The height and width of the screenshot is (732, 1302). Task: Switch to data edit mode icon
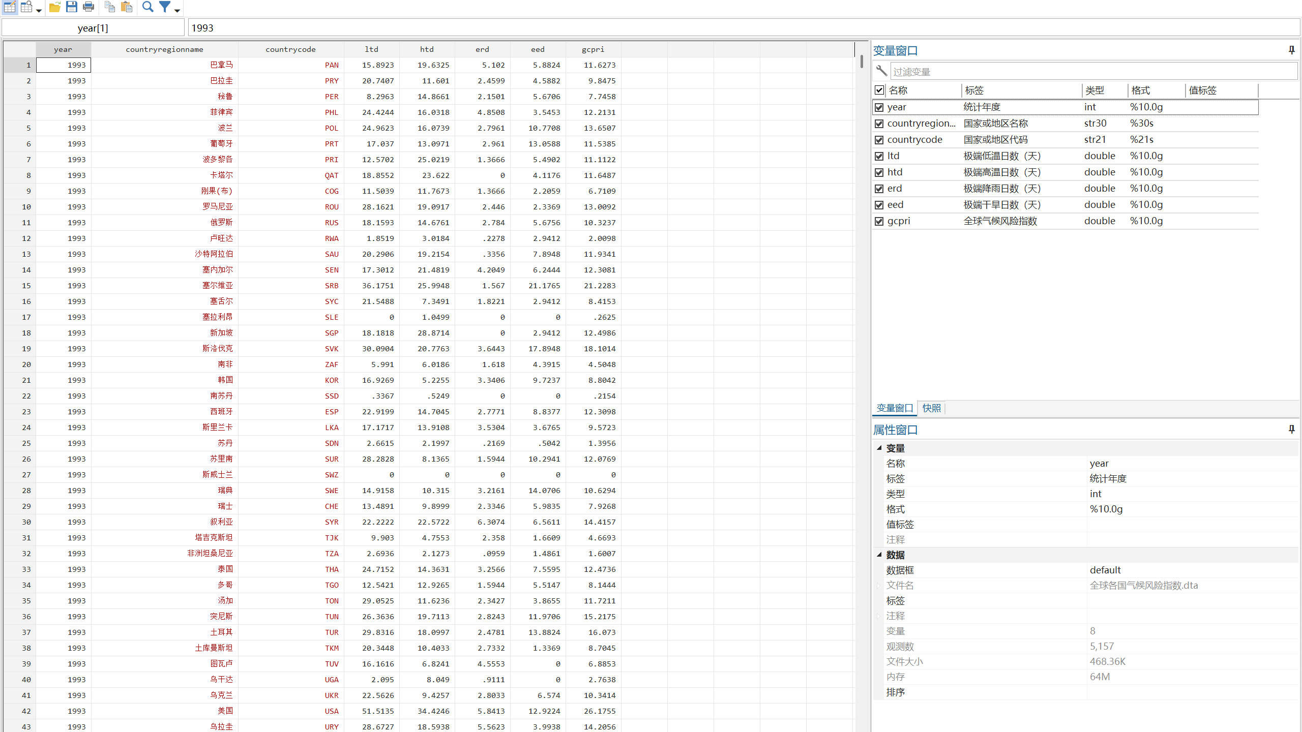pyautogui.click(x=10, y=7)
